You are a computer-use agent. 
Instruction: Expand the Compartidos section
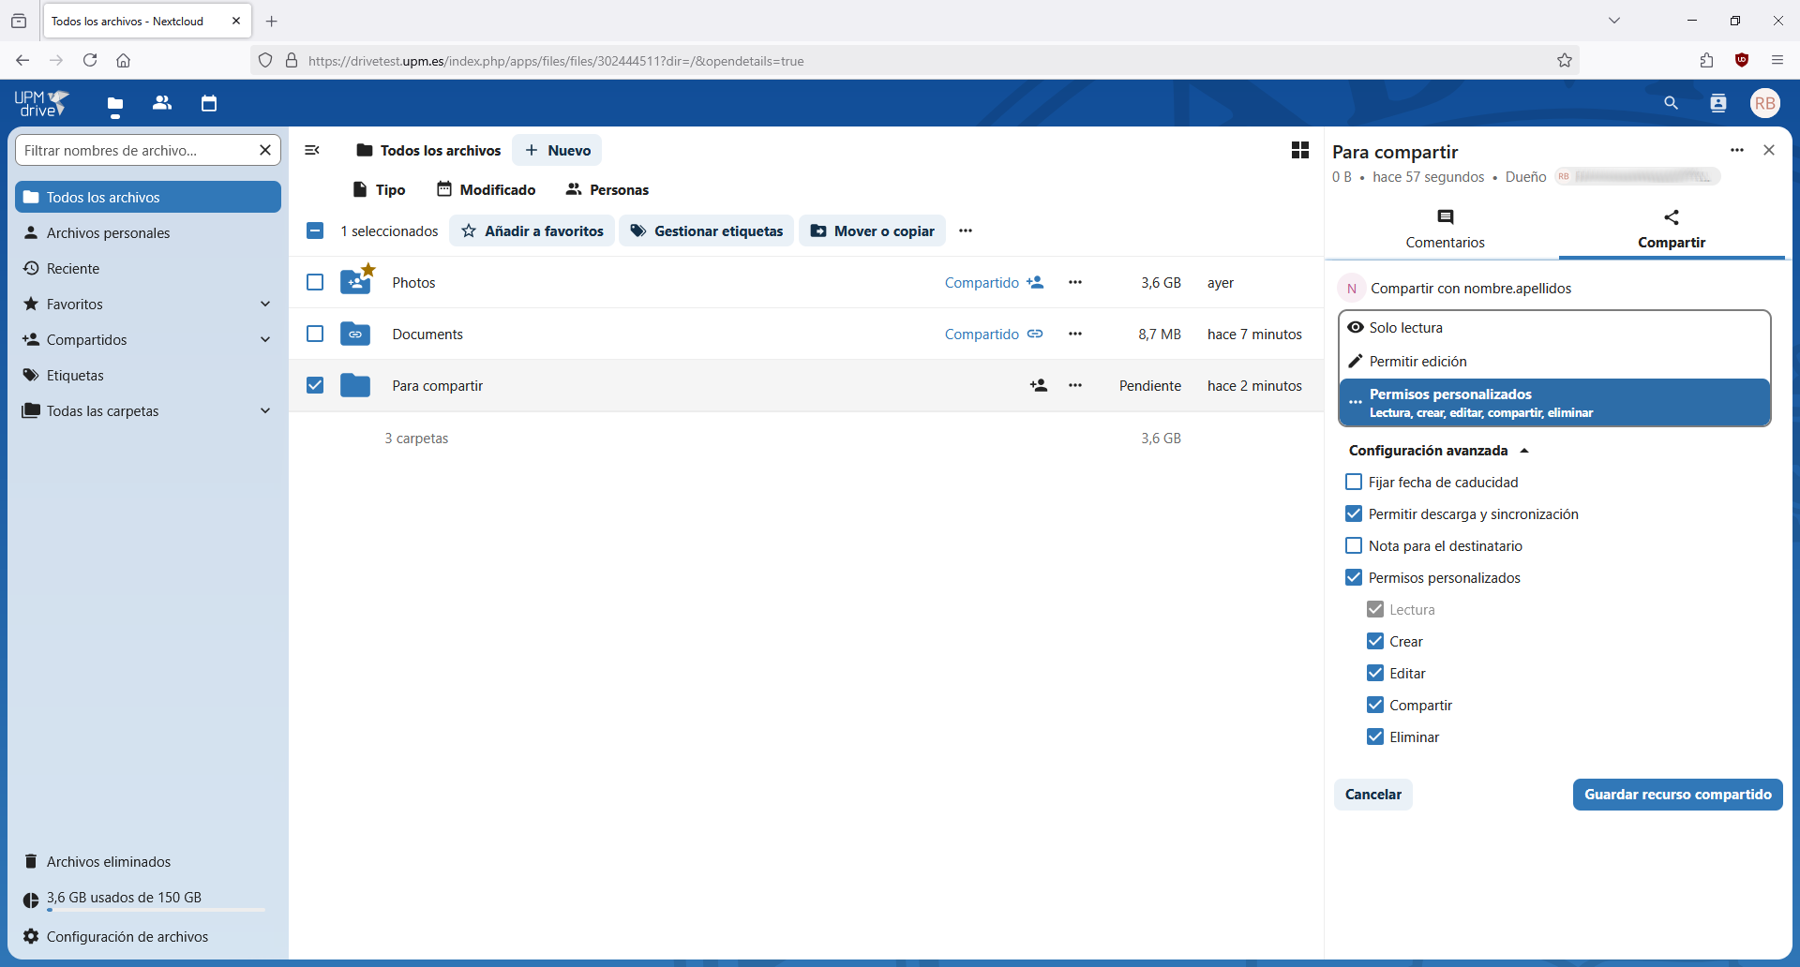tap(265, 339)
